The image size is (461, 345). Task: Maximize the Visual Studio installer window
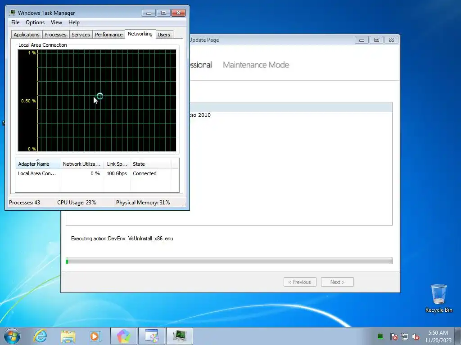(376, 40)
